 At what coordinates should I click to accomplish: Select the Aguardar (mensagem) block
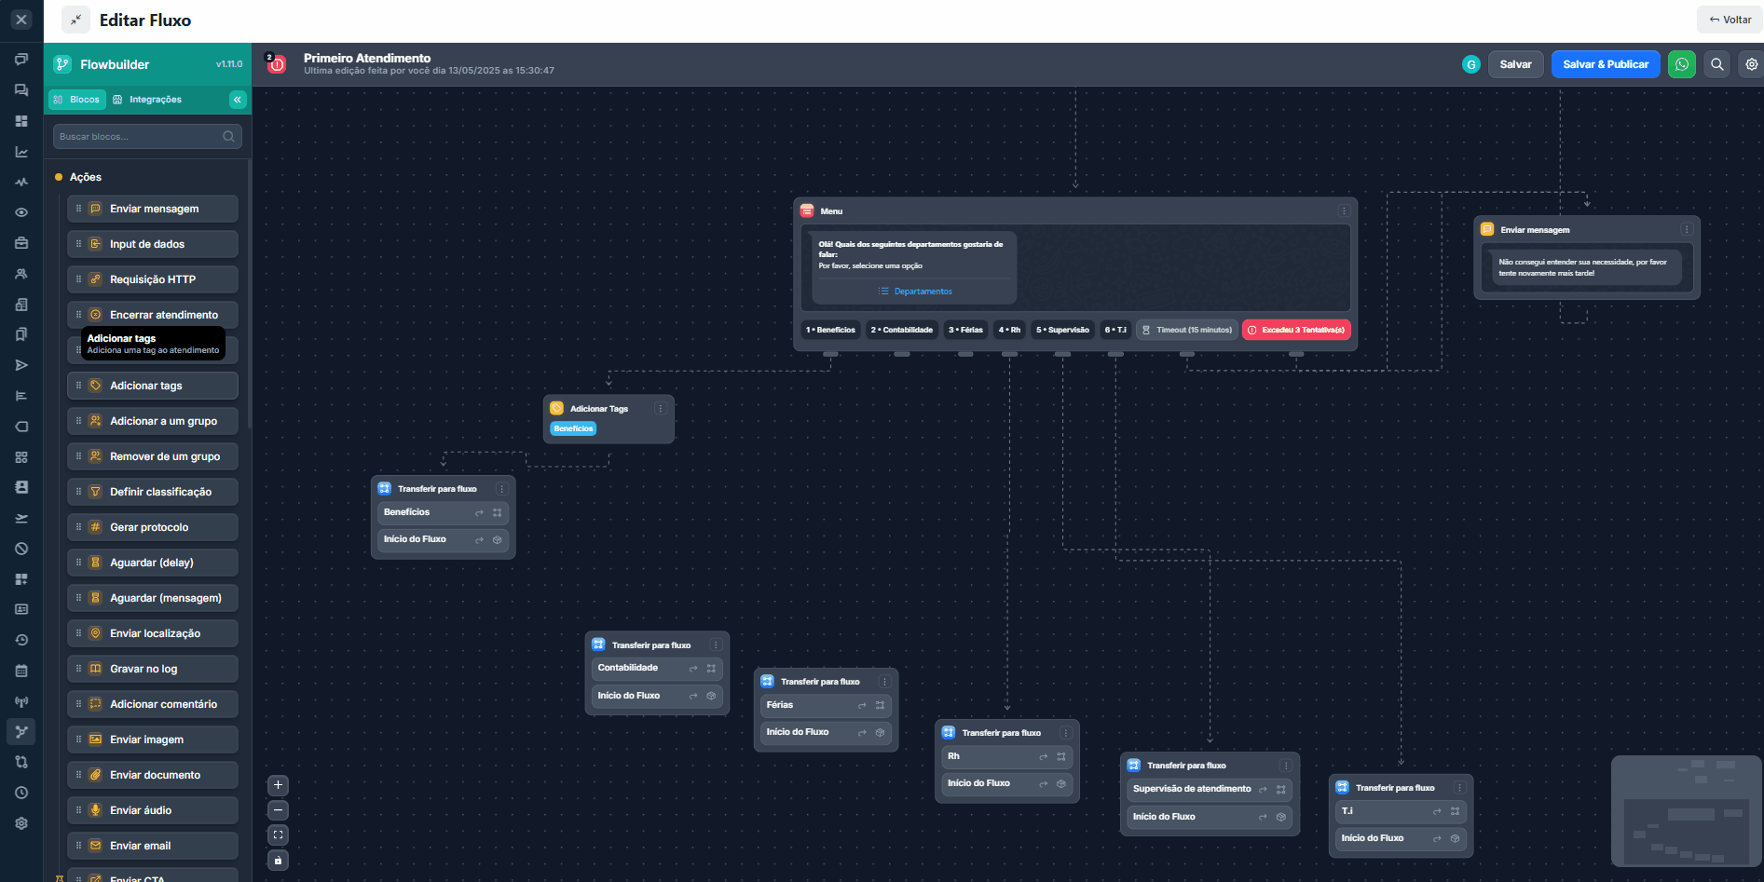(153, 598)
